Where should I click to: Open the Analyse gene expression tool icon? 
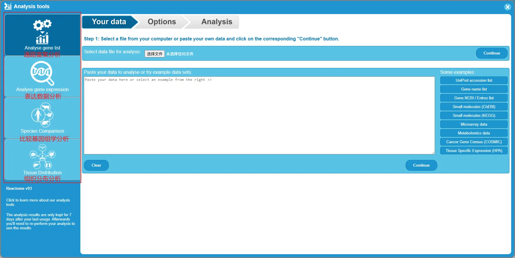42,73
